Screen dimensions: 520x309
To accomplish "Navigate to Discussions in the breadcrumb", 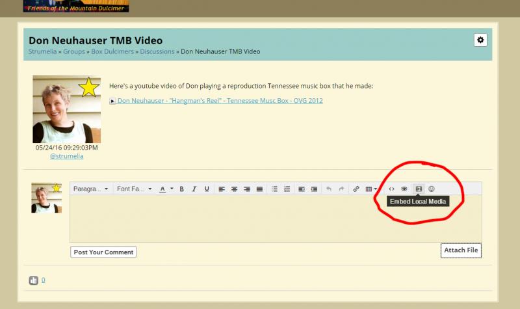I will point(157,51).
